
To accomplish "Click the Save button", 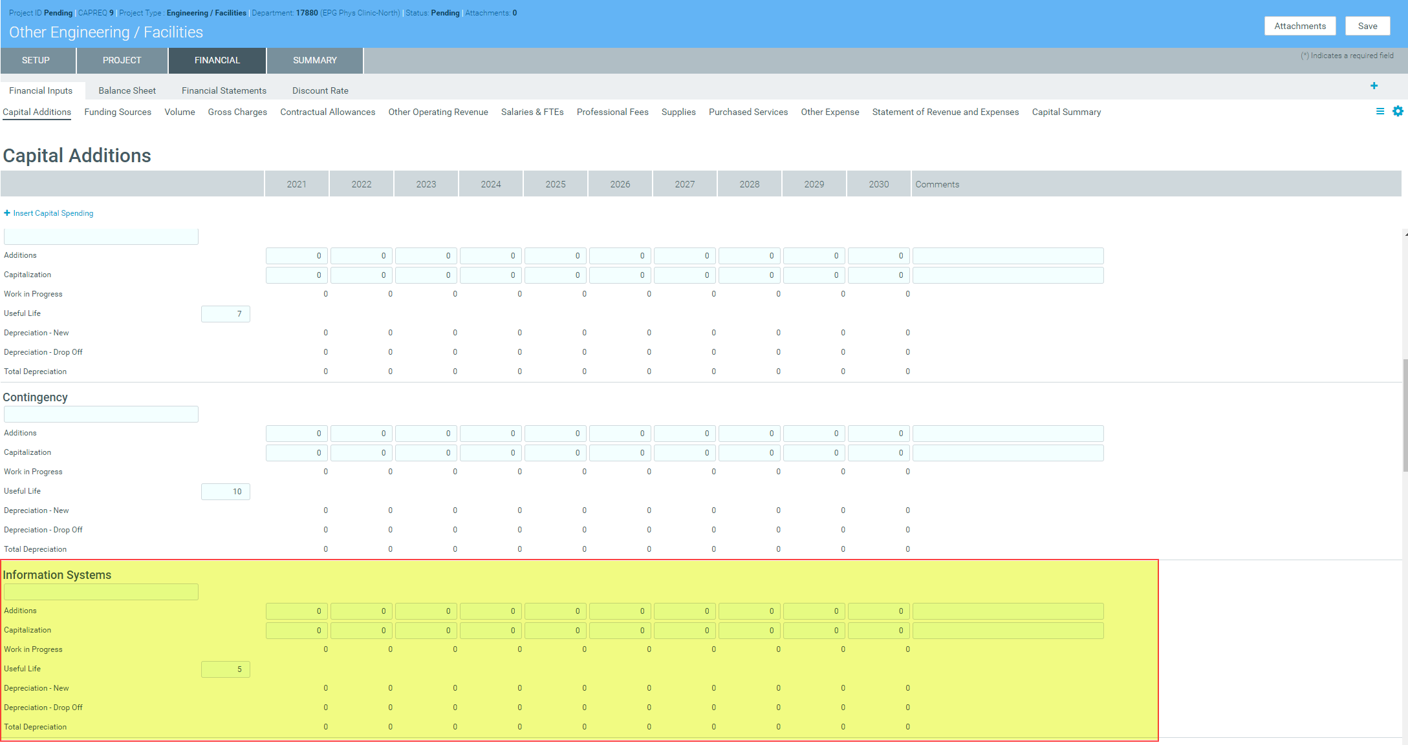I will pos(1367,26).
